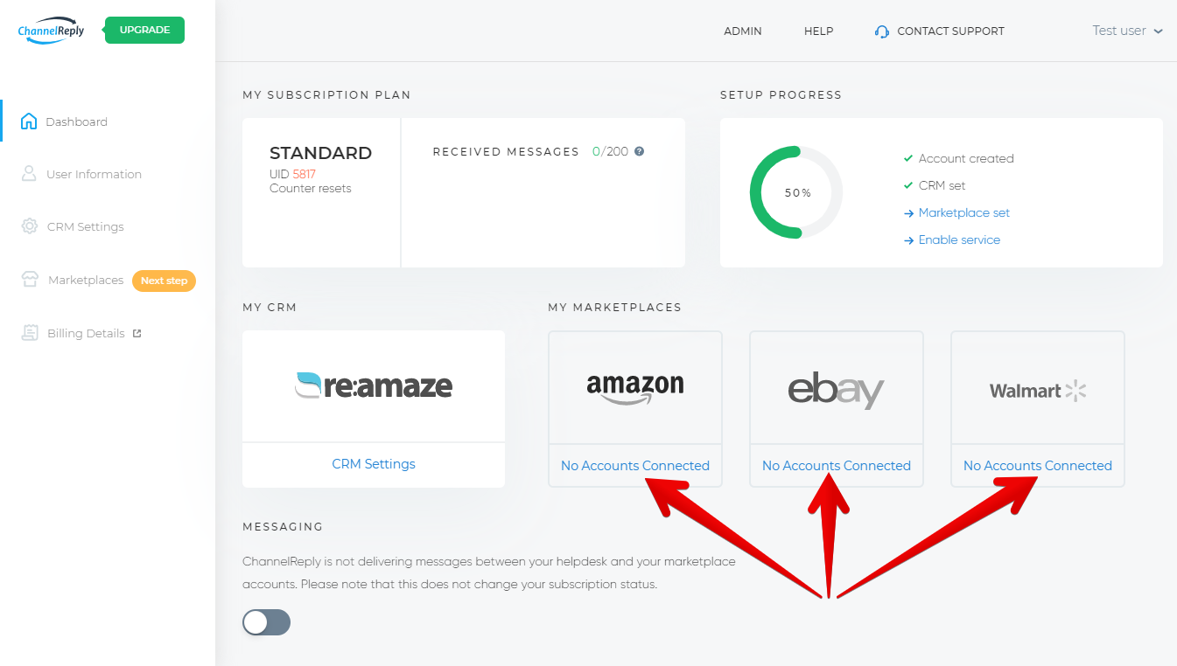
Task: Click the Re:amaze logo
Action: [x=374, y=385]
